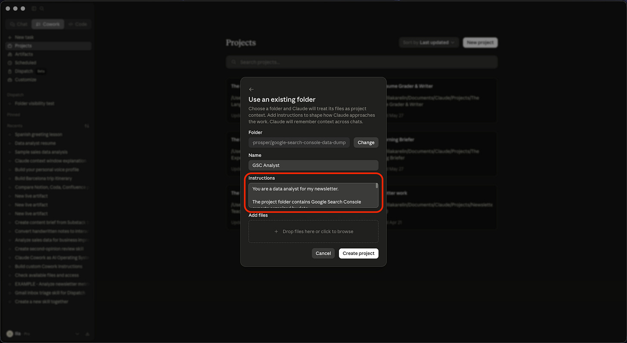Open the Dispatch item in the sidebar
The height and width of the screenshot is (343, 627).
click(x=49, y=71)
